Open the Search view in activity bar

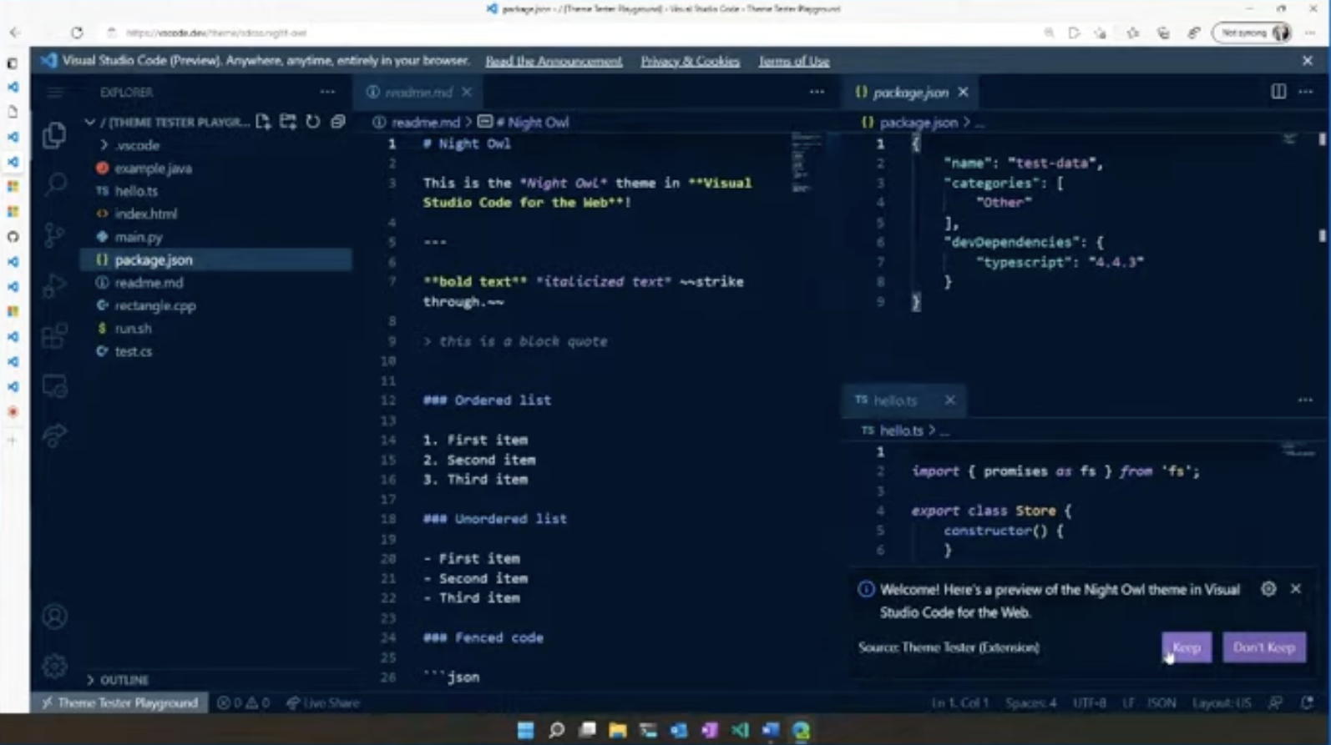(x=55, y=184)
